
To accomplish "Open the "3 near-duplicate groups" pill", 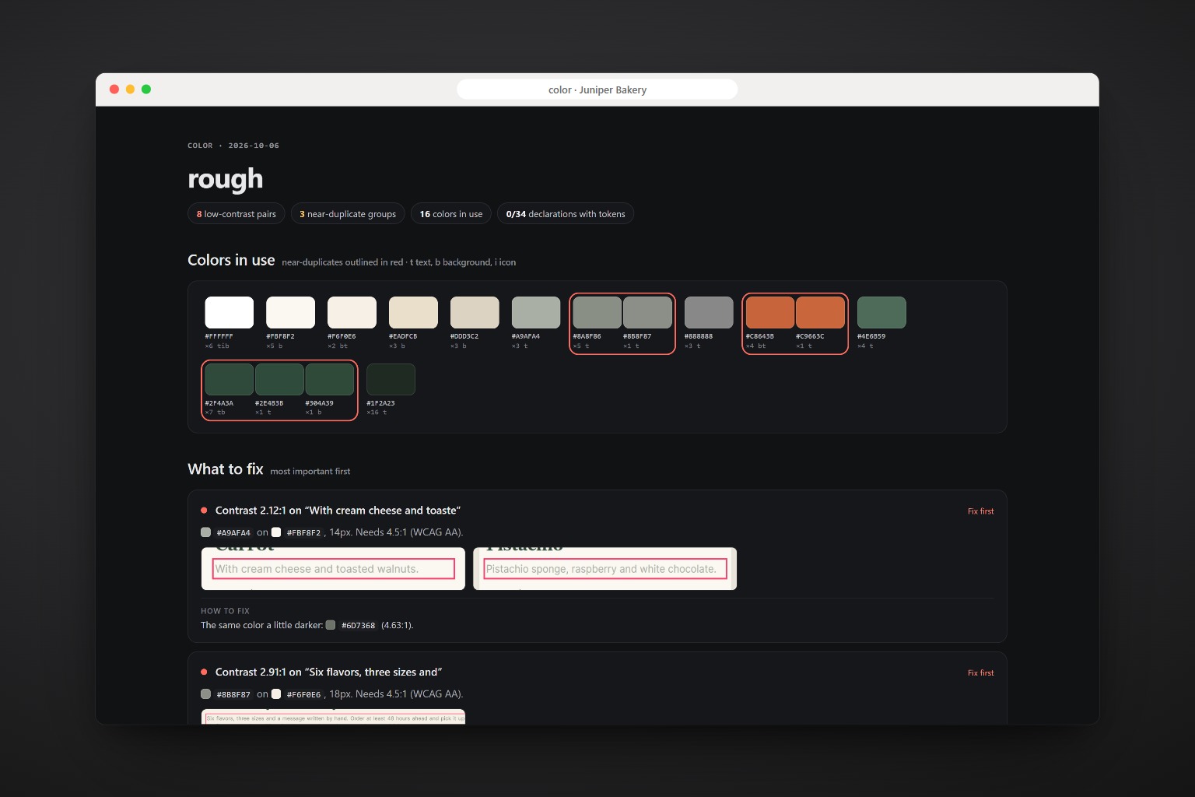I will click(348, 214).
